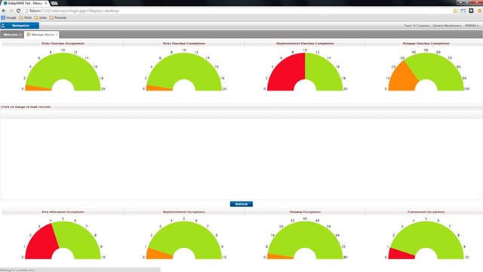Reload the page with refresh icon
Image resolution: width=483 pixels, height=272 pixels.
click(x=18, y=11)
